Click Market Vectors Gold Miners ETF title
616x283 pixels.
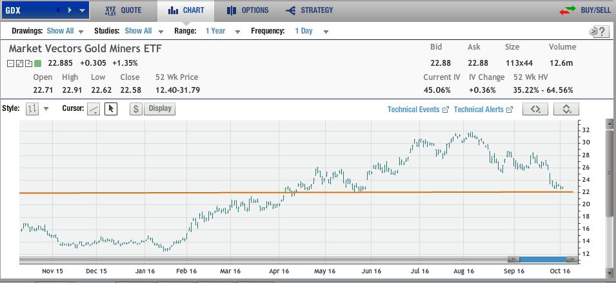click(85, 49)
